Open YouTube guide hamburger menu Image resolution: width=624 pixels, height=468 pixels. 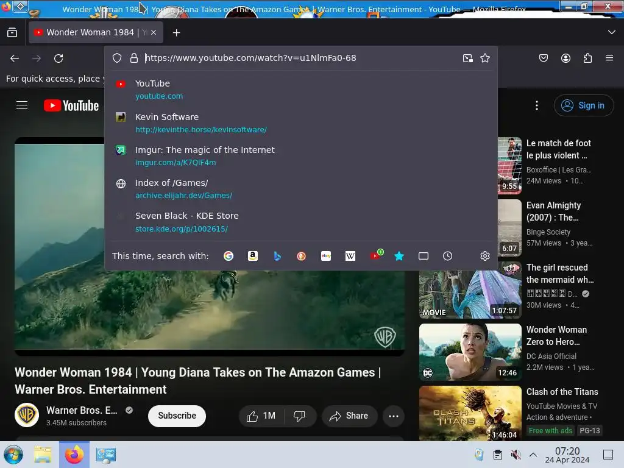click(22, 105)
